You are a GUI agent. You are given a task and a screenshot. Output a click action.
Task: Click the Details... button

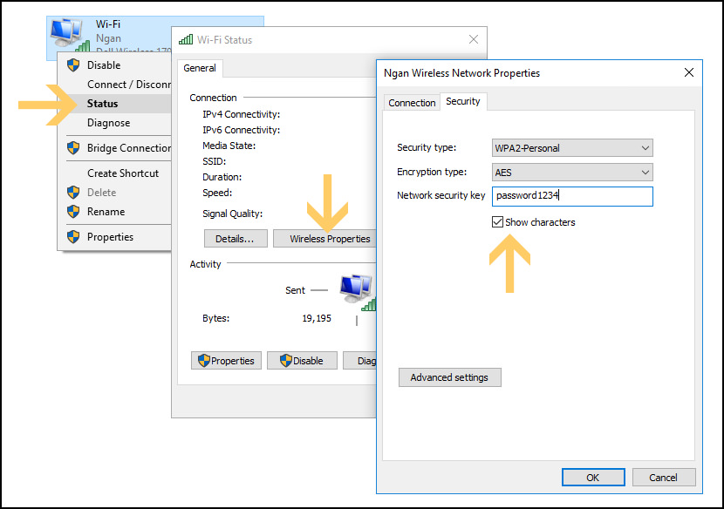click(x=235, y=239)
